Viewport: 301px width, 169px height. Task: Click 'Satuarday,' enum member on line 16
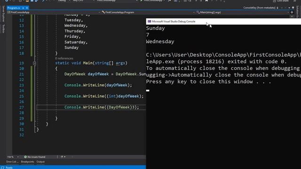click(76, 42)
